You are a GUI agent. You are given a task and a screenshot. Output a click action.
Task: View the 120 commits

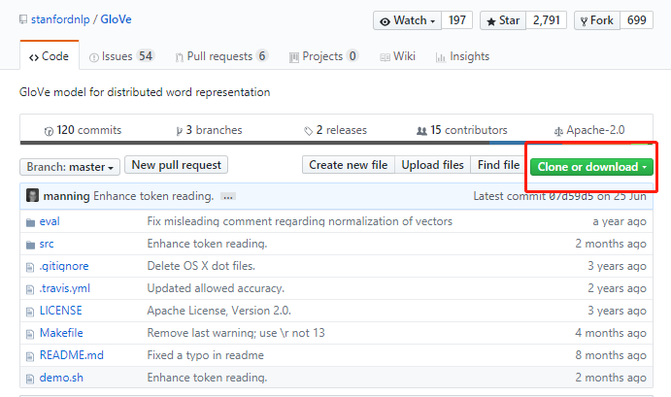click(x=83, y=130)
